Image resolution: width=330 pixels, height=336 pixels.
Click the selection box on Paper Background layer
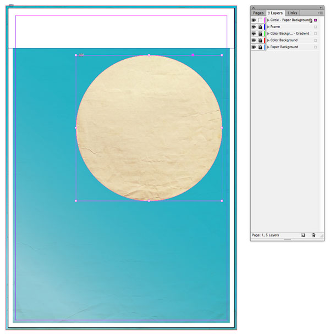[x=315, y=47]
